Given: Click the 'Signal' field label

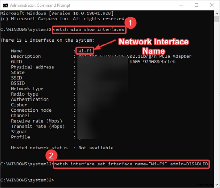Looking at the screenshot, I should [x=19, y=132].
